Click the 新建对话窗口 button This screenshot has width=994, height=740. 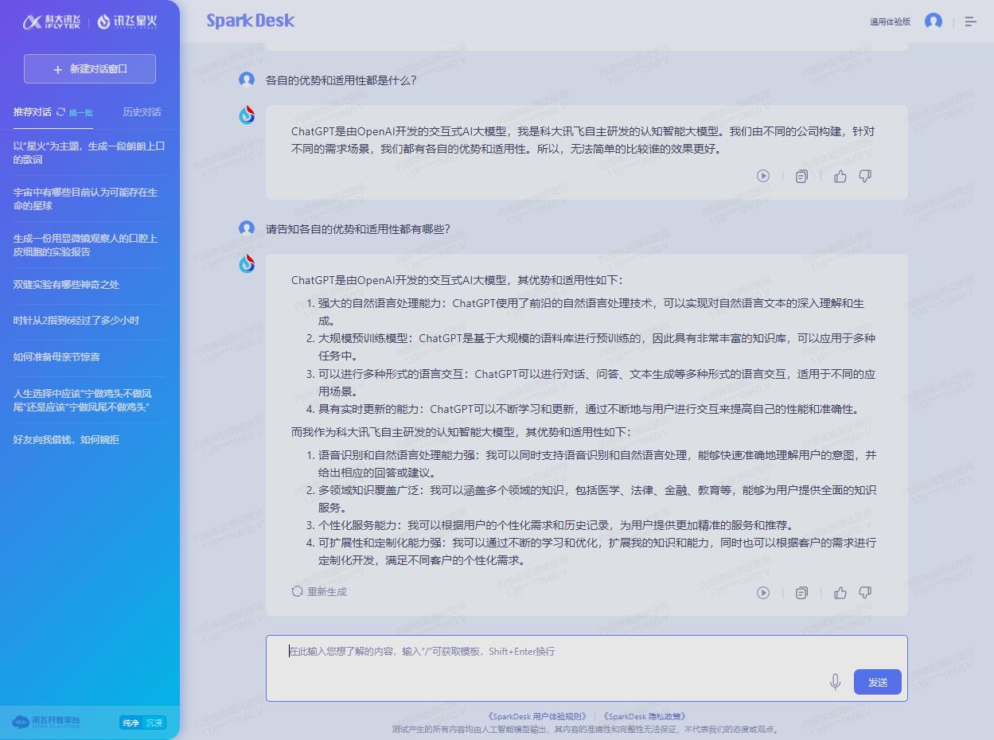[x=90, y=69]
